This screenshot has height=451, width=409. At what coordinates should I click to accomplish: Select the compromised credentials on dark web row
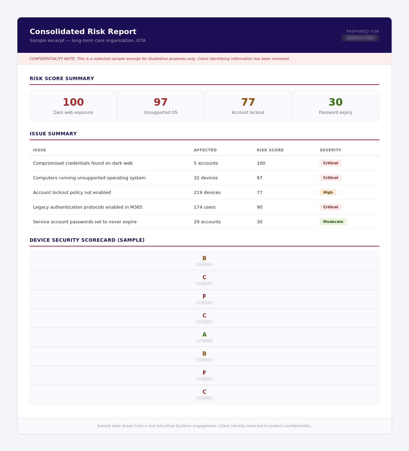(204, 163)
